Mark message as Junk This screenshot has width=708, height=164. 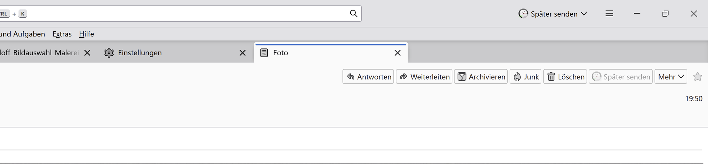[x=525, y=77]
